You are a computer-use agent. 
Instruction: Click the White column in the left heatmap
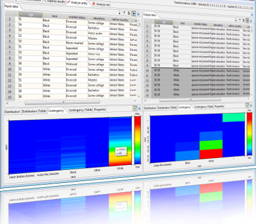coord(120,141)
